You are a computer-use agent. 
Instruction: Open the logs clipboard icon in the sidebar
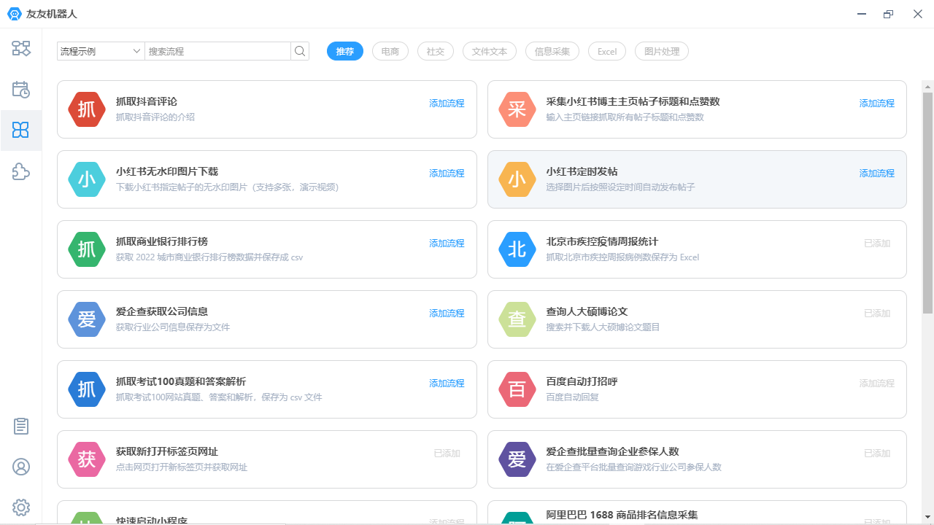click(x=21, y=426)
